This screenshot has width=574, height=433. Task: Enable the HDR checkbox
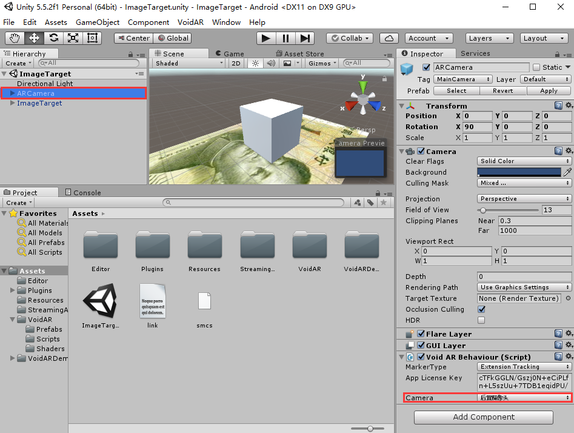pos(481,320)
